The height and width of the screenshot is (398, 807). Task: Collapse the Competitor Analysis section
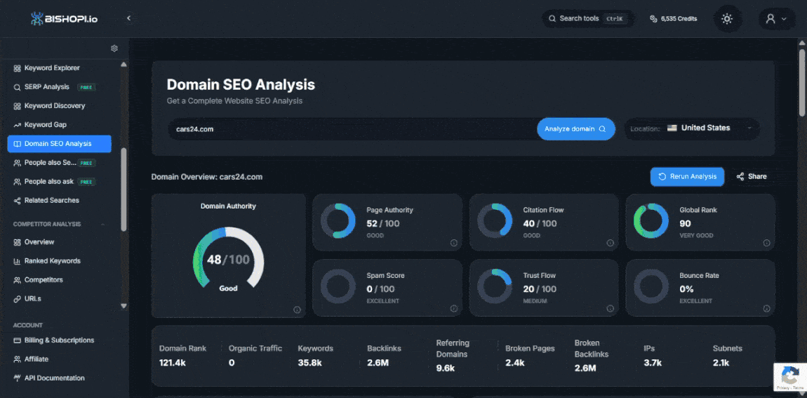103,225
